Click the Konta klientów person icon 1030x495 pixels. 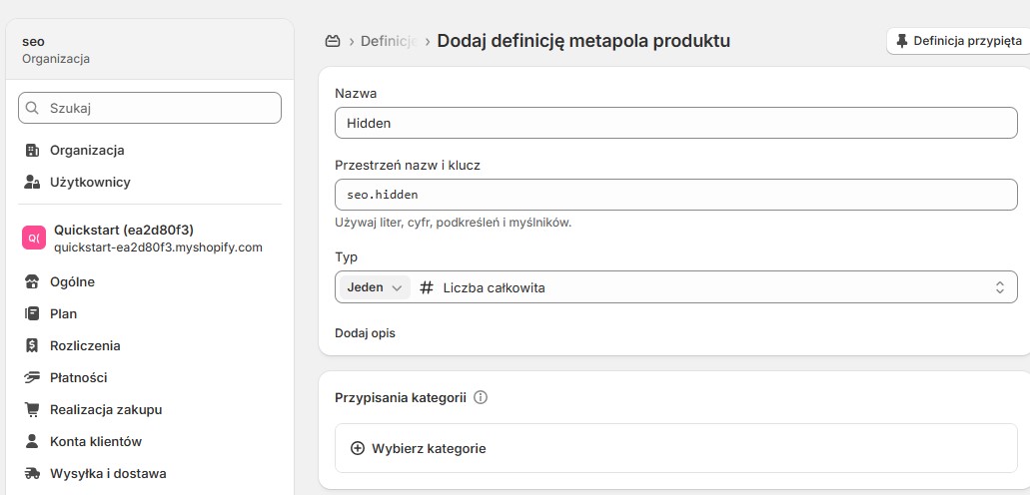(x=32, y=441)
